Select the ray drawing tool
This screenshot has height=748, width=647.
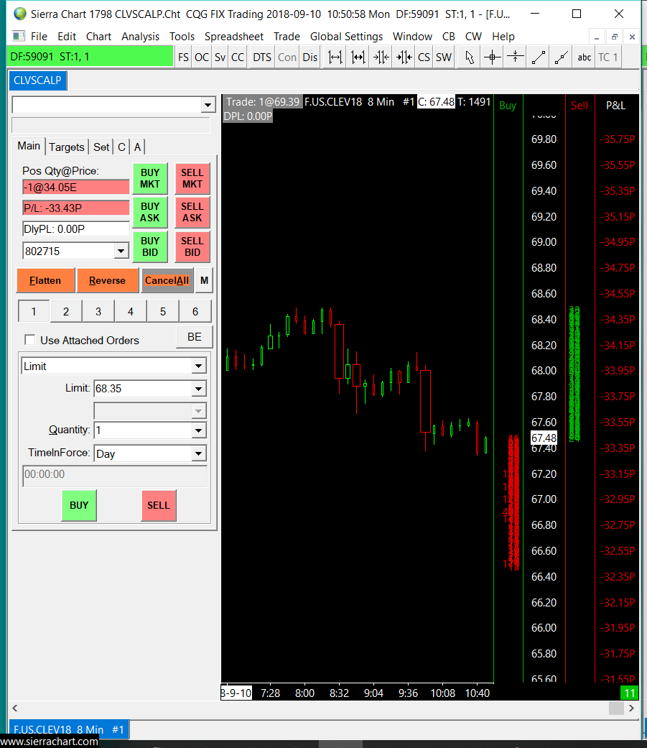pyautogui.click(x=561, y=57)
